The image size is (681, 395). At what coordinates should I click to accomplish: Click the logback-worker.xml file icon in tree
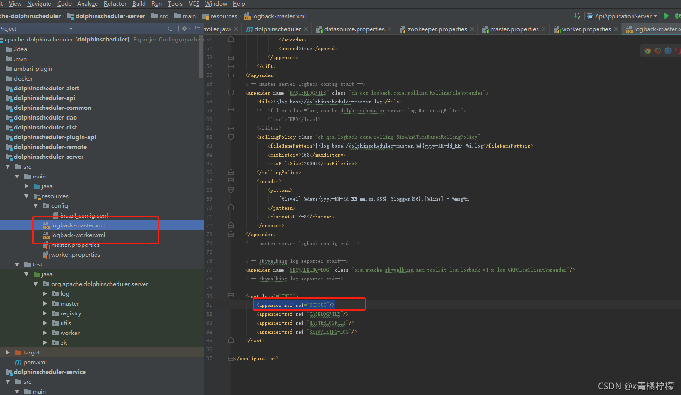46,235
